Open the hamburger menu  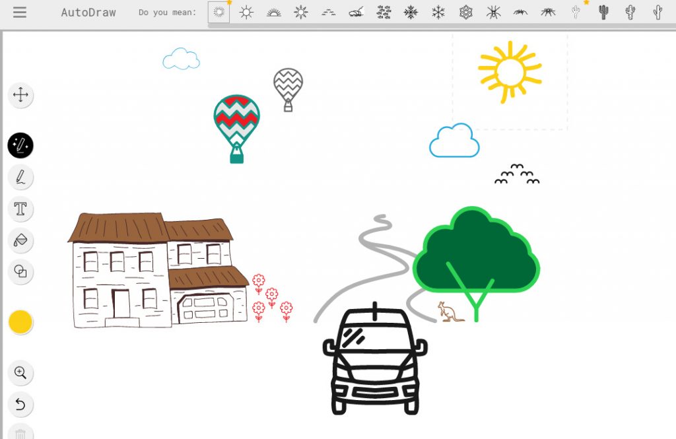point(20,12)
